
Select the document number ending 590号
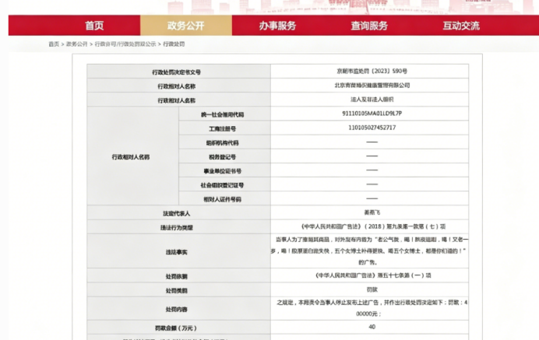coord(372,71)
